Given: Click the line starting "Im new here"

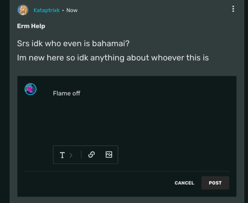Looking at the screenshot, I should coord(113,58).
